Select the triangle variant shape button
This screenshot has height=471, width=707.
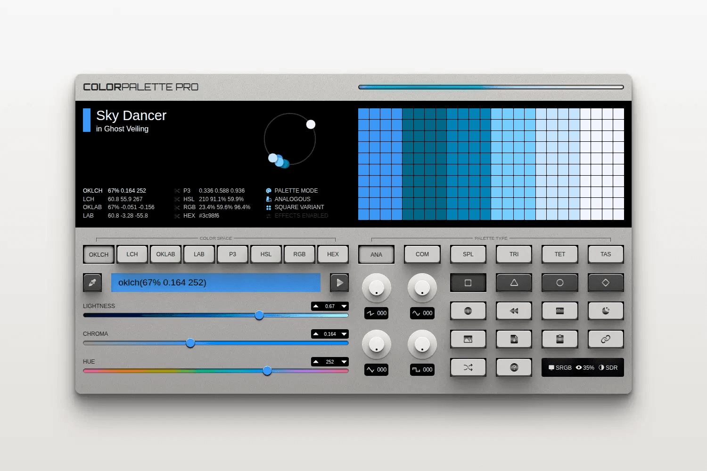tap(514, 283)
